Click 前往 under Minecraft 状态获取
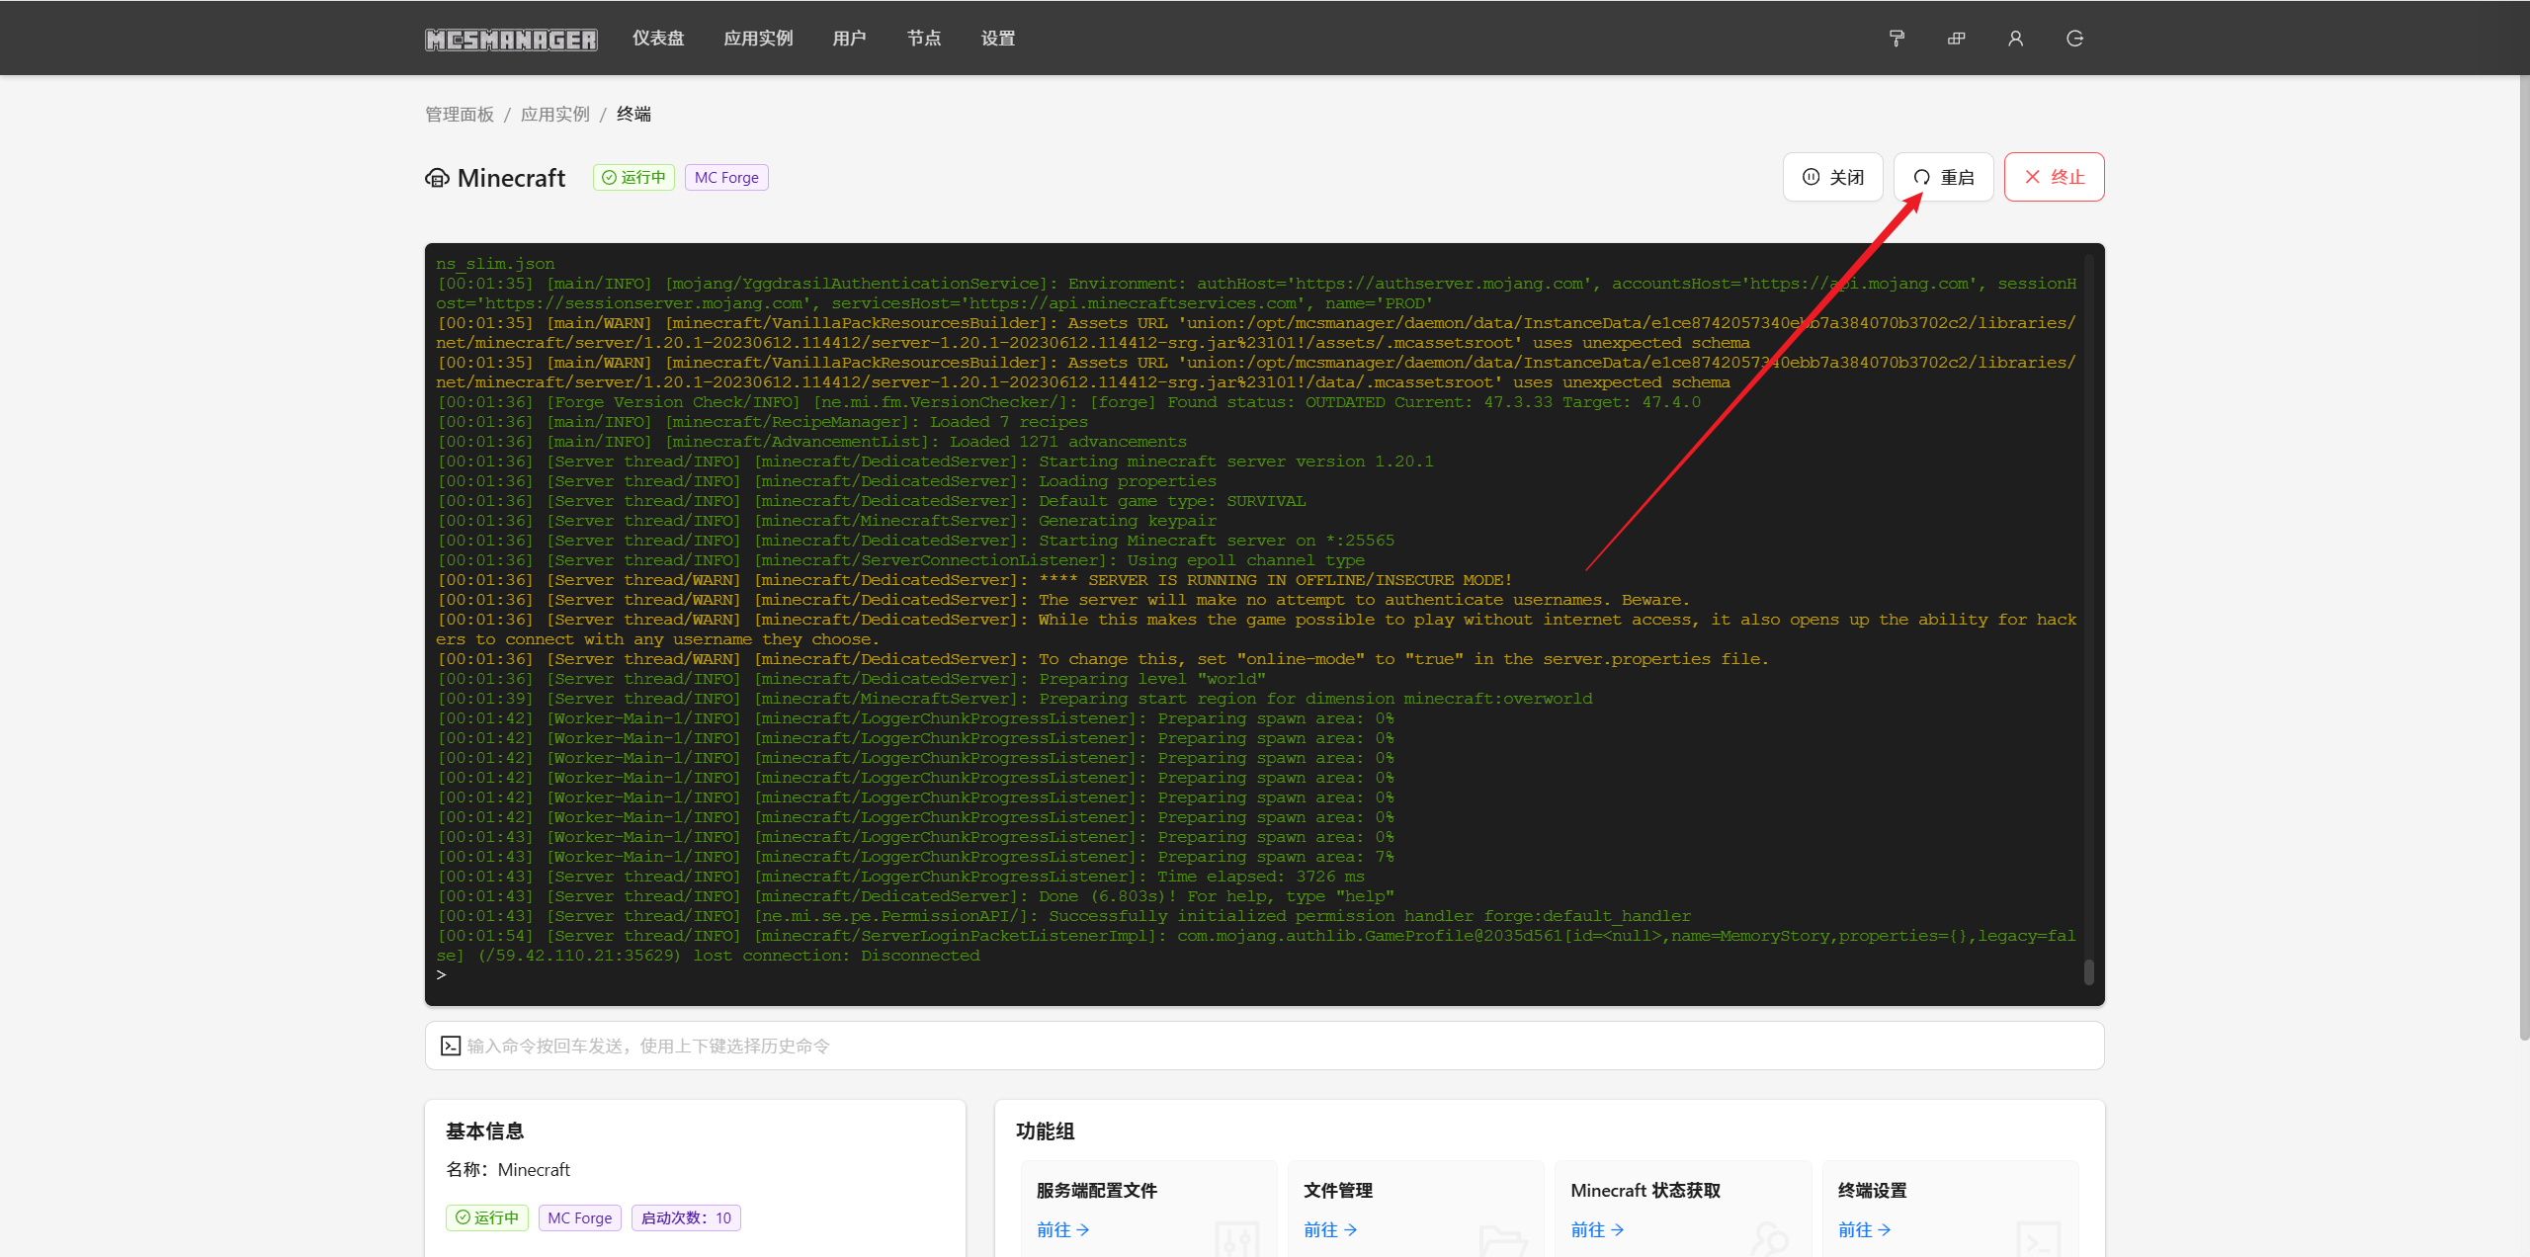 (x=1597, y=1229)
